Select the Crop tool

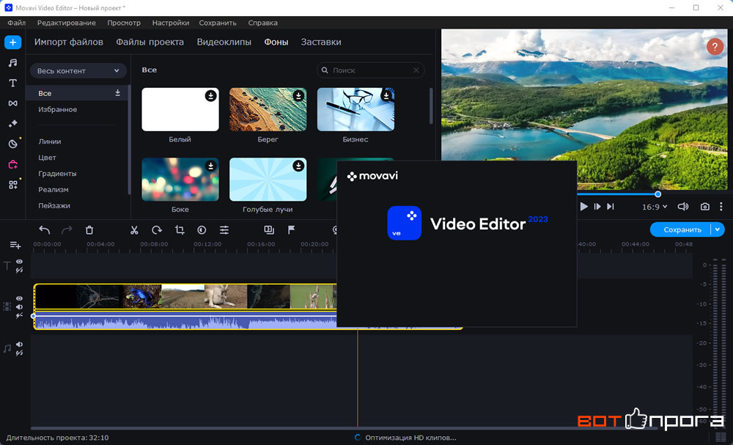(x=180, y=230)
